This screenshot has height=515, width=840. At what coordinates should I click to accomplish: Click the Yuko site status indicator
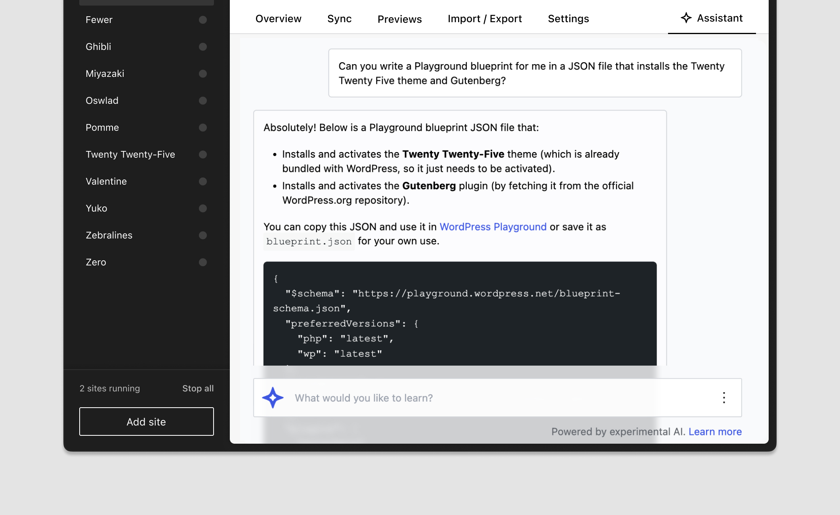[x=203, y=208]
